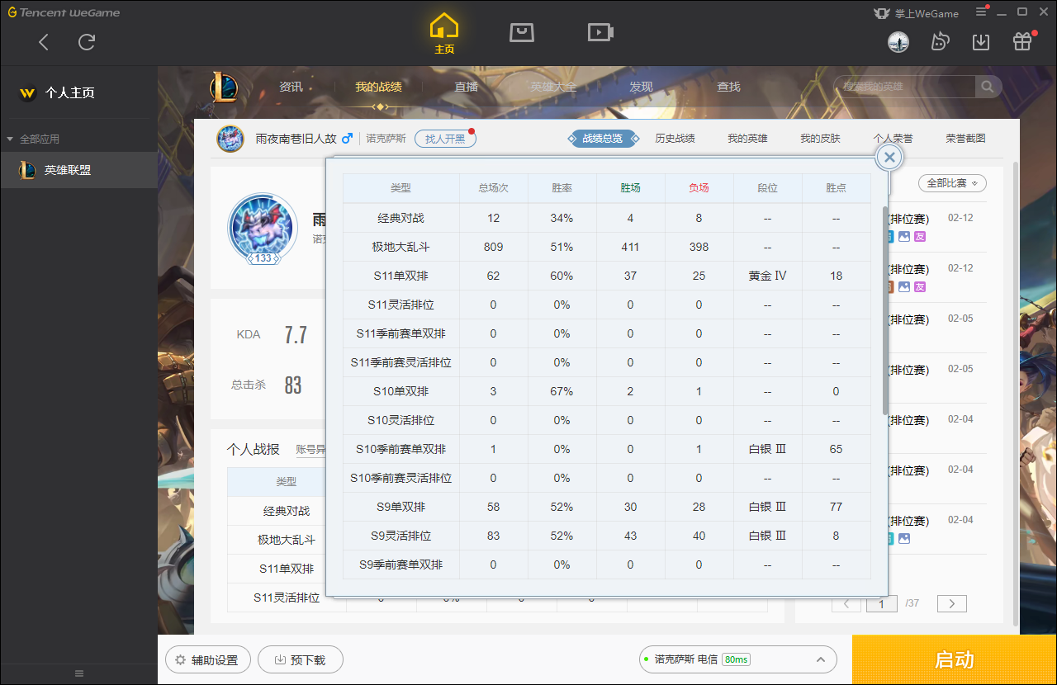Open 辅助设置 settings

tap(207, 660)
